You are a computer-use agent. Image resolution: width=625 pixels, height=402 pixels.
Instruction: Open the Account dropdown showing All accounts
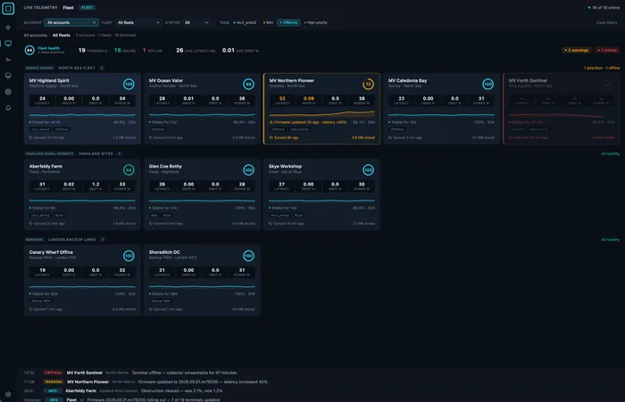[71, 22]
